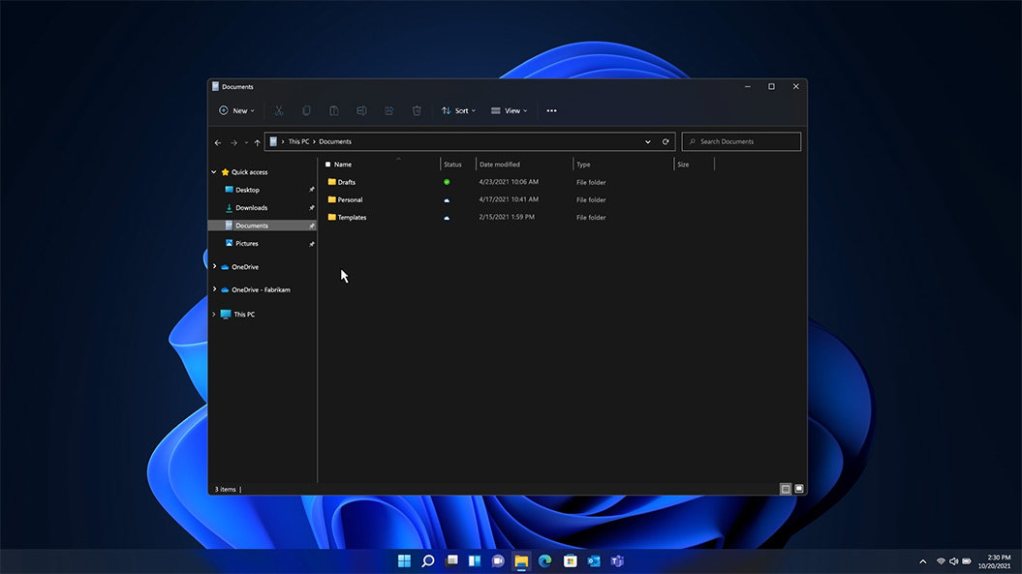
Task: Toggle details view button in status bar
Action: click(x=786, y=489)
